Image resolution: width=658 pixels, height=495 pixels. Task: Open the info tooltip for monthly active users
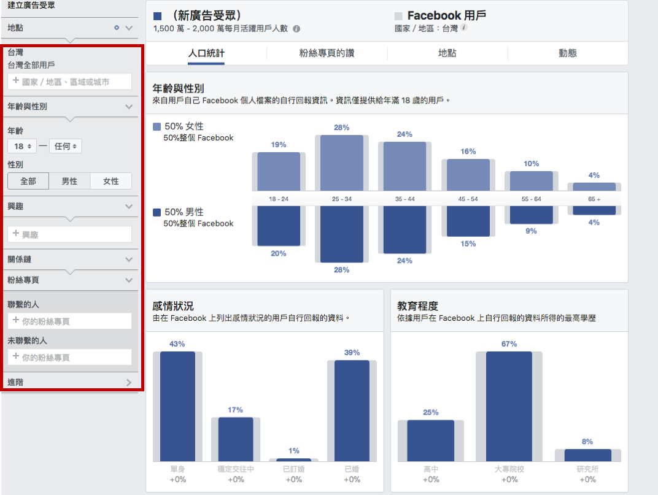point(298,27)
